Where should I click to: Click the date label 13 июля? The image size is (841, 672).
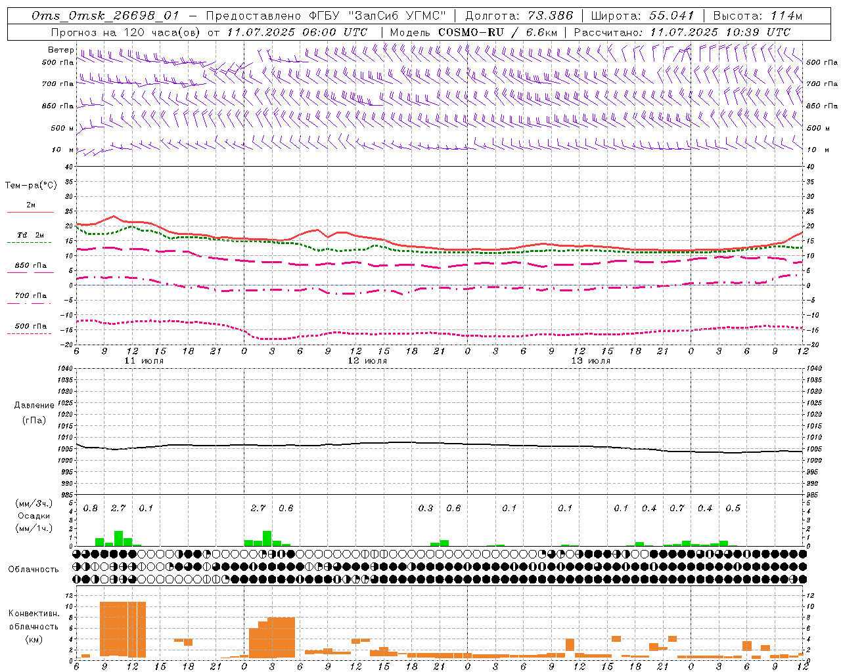(x=591, y=361)
